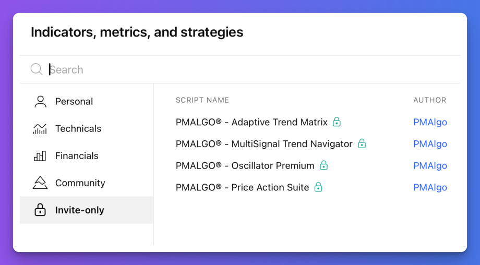Click the magnifying glass search icon

[x=36, y=69]
